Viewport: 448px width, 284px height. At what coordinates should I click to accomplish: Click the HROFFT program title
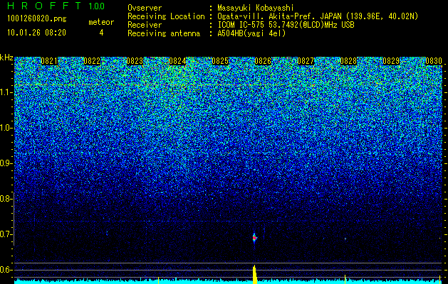pos(44,6)
